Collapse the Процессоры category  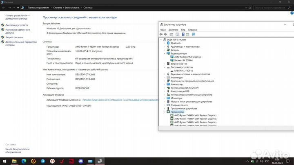[x=165, y=112]
